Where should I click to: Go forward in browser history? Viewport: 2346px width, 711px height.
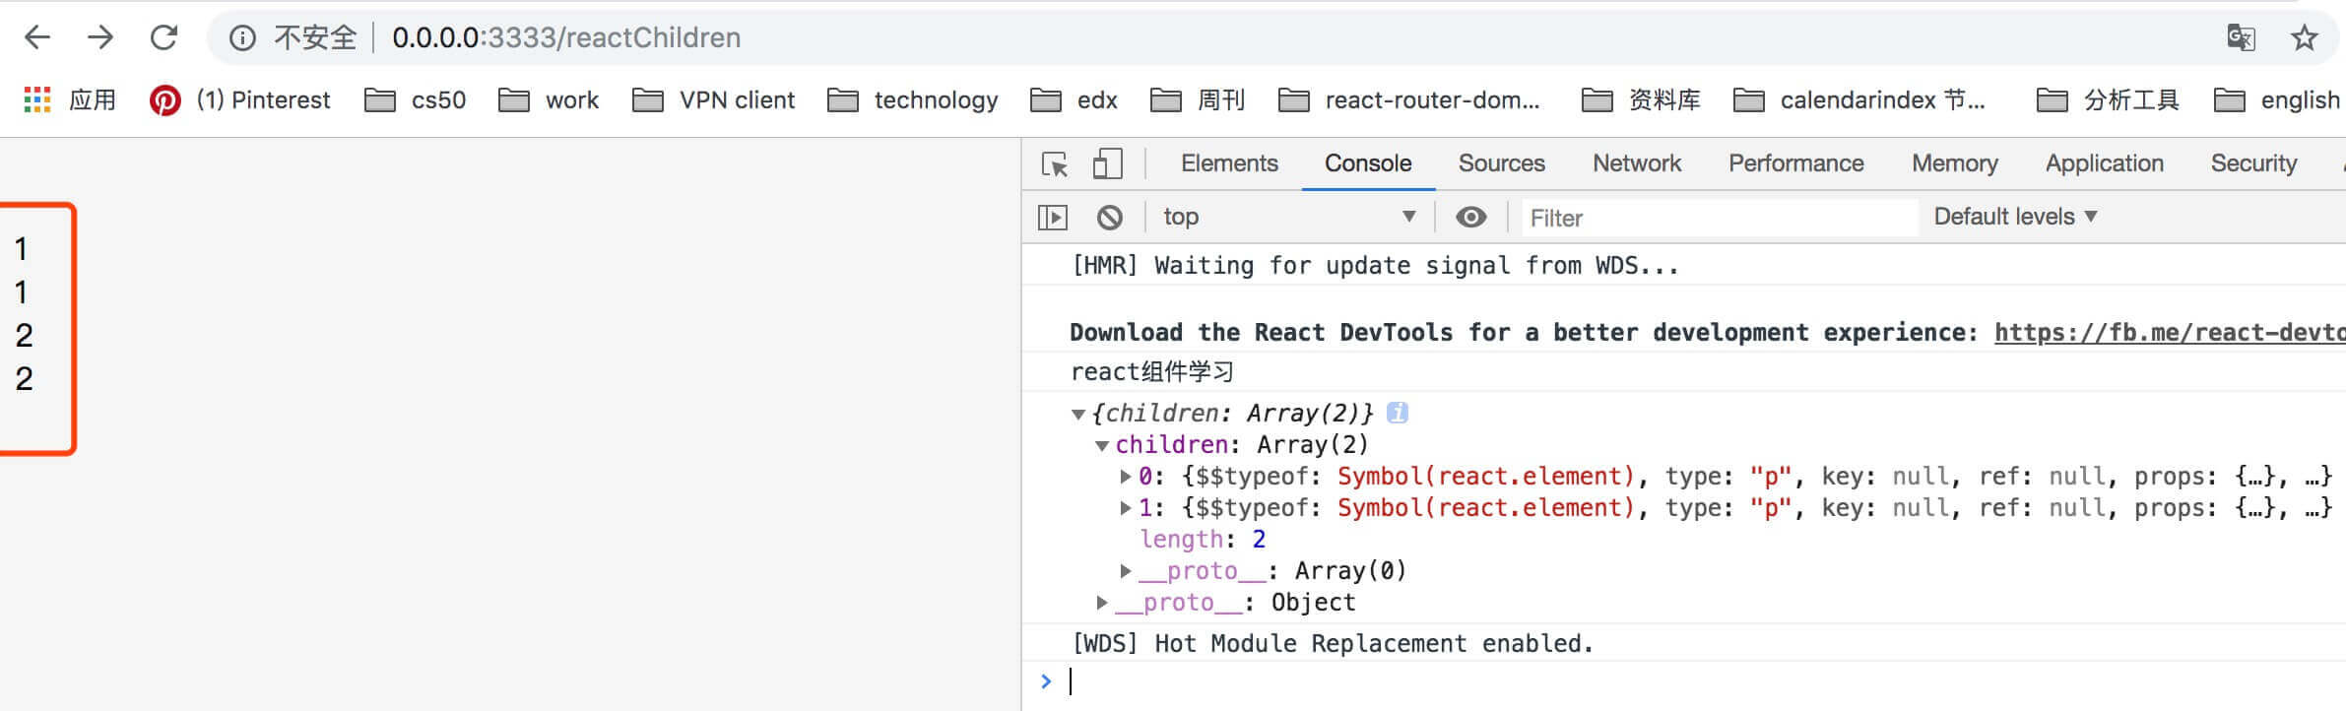[x=100, y=37]
